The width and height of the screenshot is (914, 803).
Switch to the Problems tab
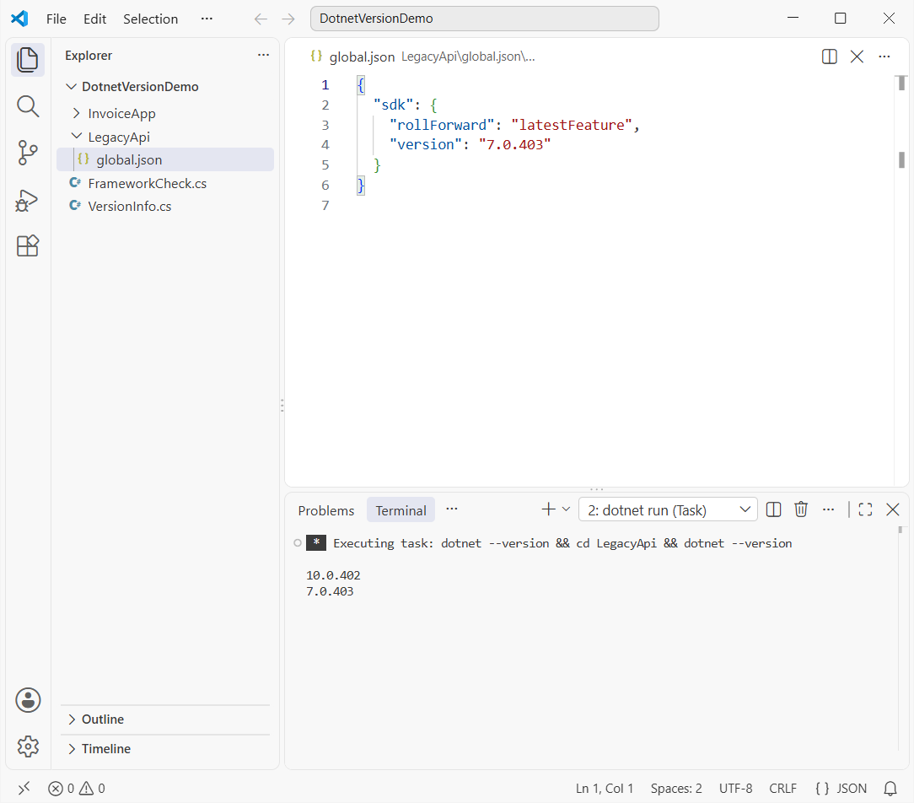[325, 510]
